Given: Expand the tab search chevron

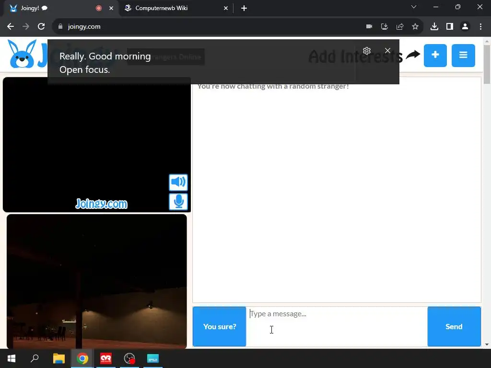Looking at the screenshot, I should click(x=414, y=7).
